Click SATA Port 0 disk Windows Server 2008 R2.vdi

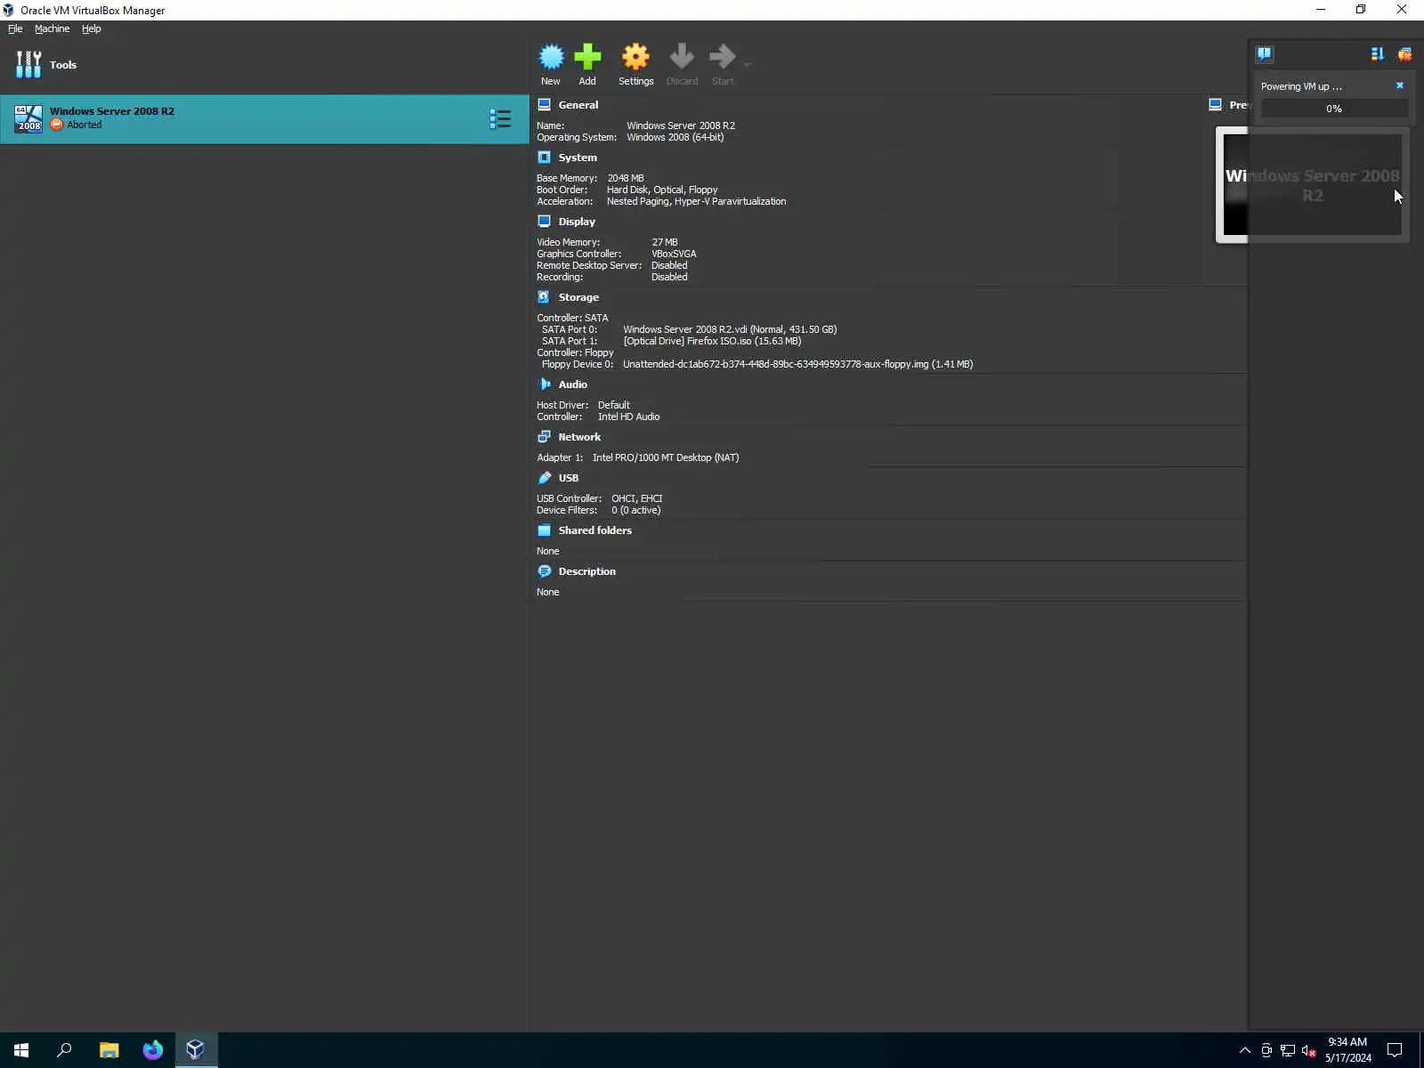click(730, 329)
